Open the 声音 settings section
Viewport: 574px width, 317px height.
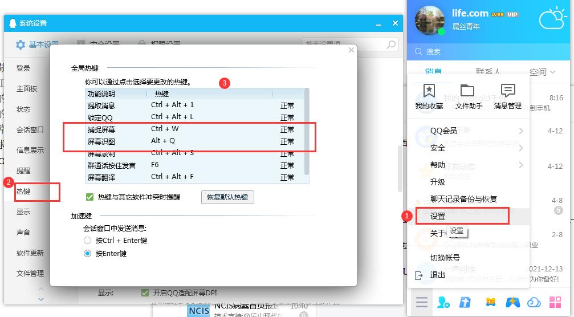coord(23,232)
